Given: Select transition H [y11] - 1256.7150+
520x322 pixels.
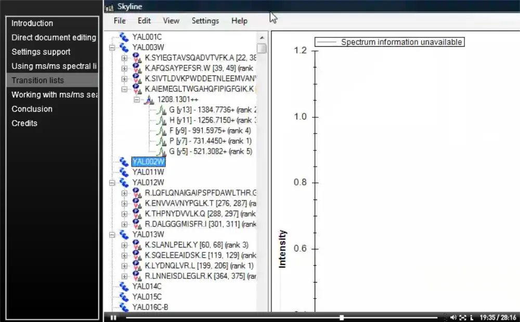Looking at the screenshot, I should tap(213, 120).
